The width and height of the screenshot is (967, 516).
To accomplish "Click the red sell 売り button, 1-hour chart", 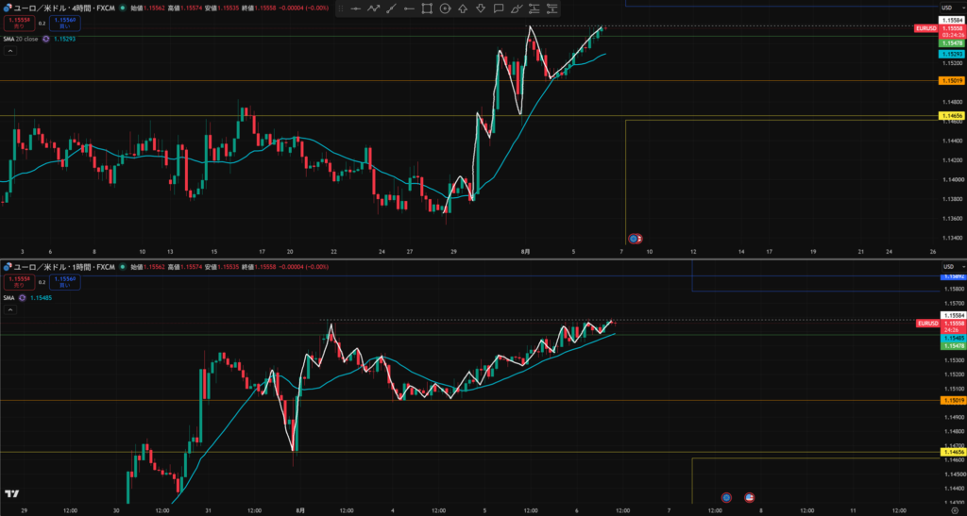I will tap(19, 282).
